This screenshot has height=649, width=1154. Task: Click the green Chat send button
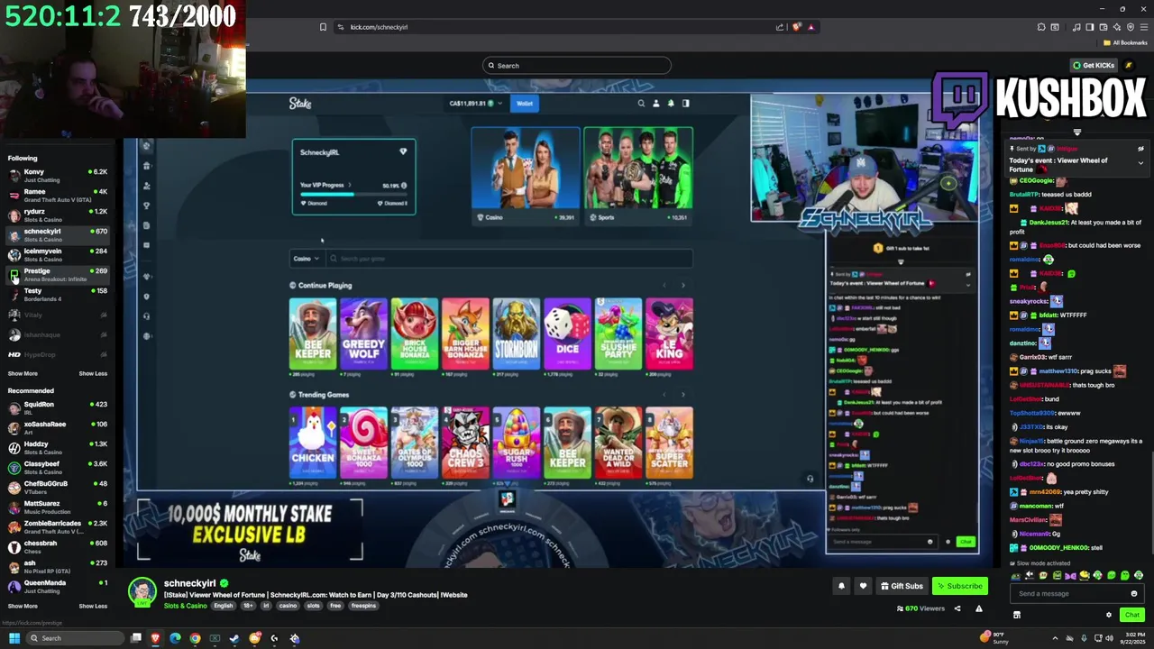click(1131, 615)
